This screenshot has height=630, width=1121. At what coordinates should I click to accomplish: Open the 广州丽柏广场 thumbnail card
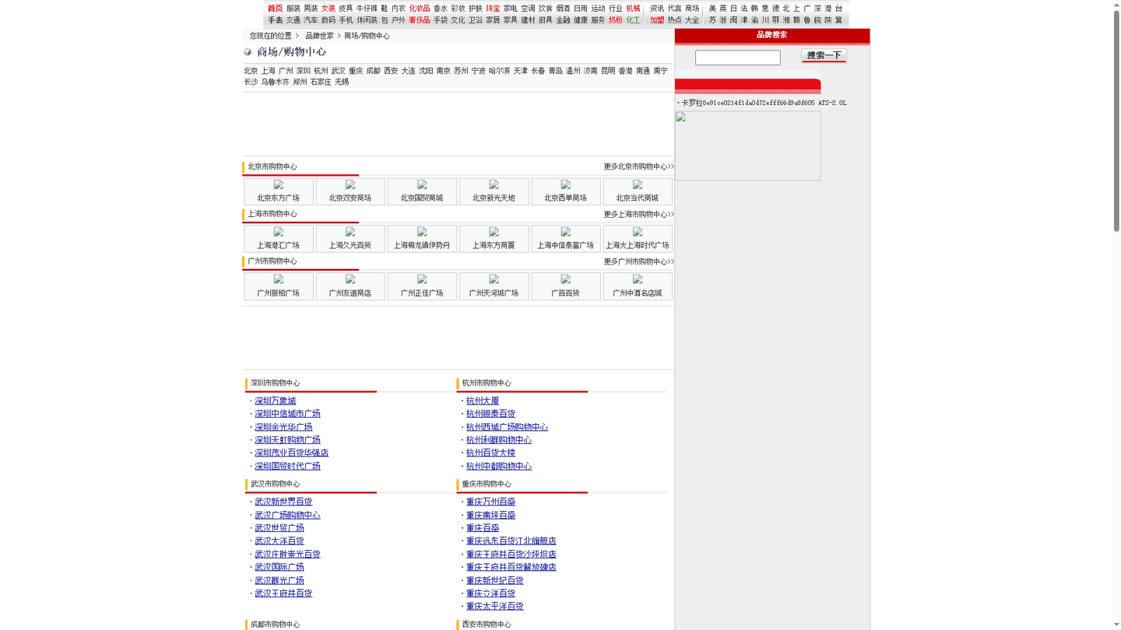pos(279,286)
